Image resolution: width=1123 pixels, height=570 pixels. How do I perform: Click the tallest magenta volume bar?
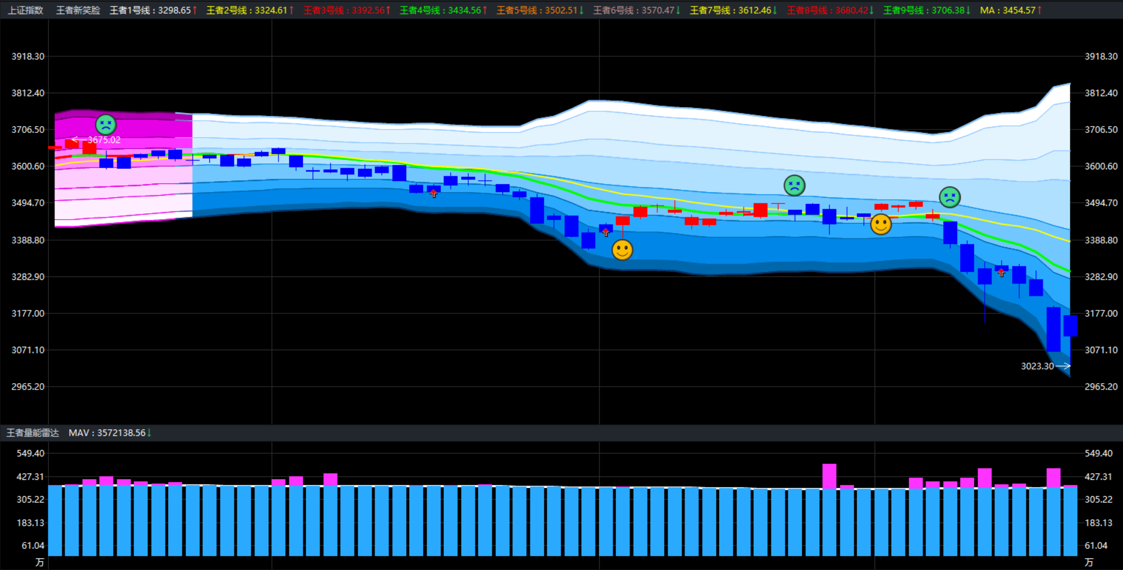pyautogui.click(x=829, y=476)
